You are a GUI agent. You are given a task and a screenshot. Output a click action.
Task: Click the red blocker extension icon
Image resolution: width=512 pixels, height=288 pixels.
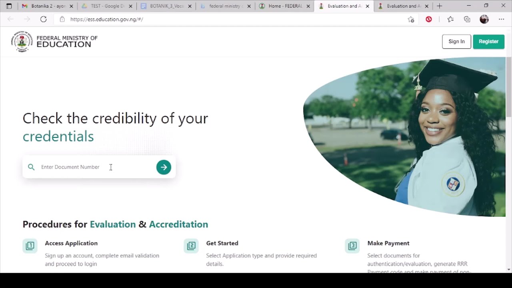429,19
